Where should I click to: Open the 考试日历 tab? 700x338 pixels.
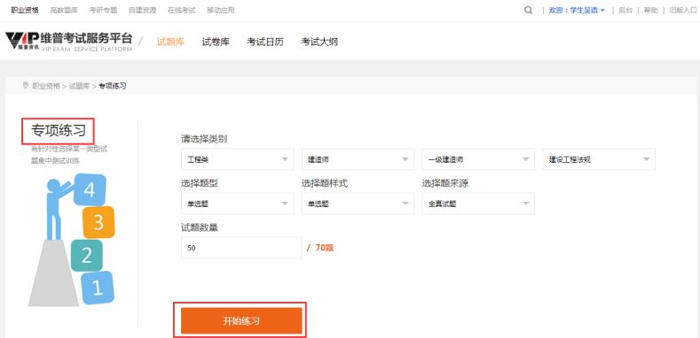click(x=265, y=42)
